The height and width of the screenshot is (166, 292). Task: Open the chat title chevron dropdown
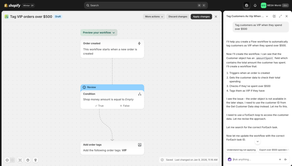click(267, 16)
